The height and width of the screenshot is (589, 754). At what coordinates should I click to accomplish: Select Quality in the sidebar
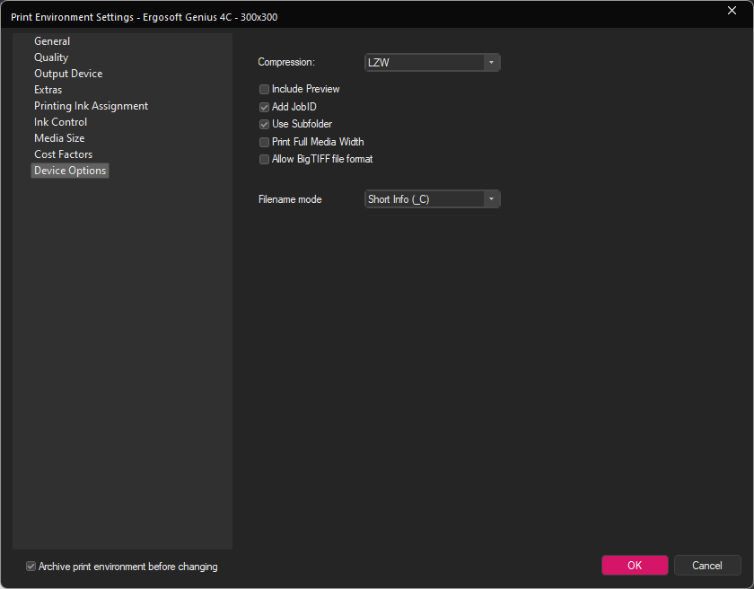point(51,57)
